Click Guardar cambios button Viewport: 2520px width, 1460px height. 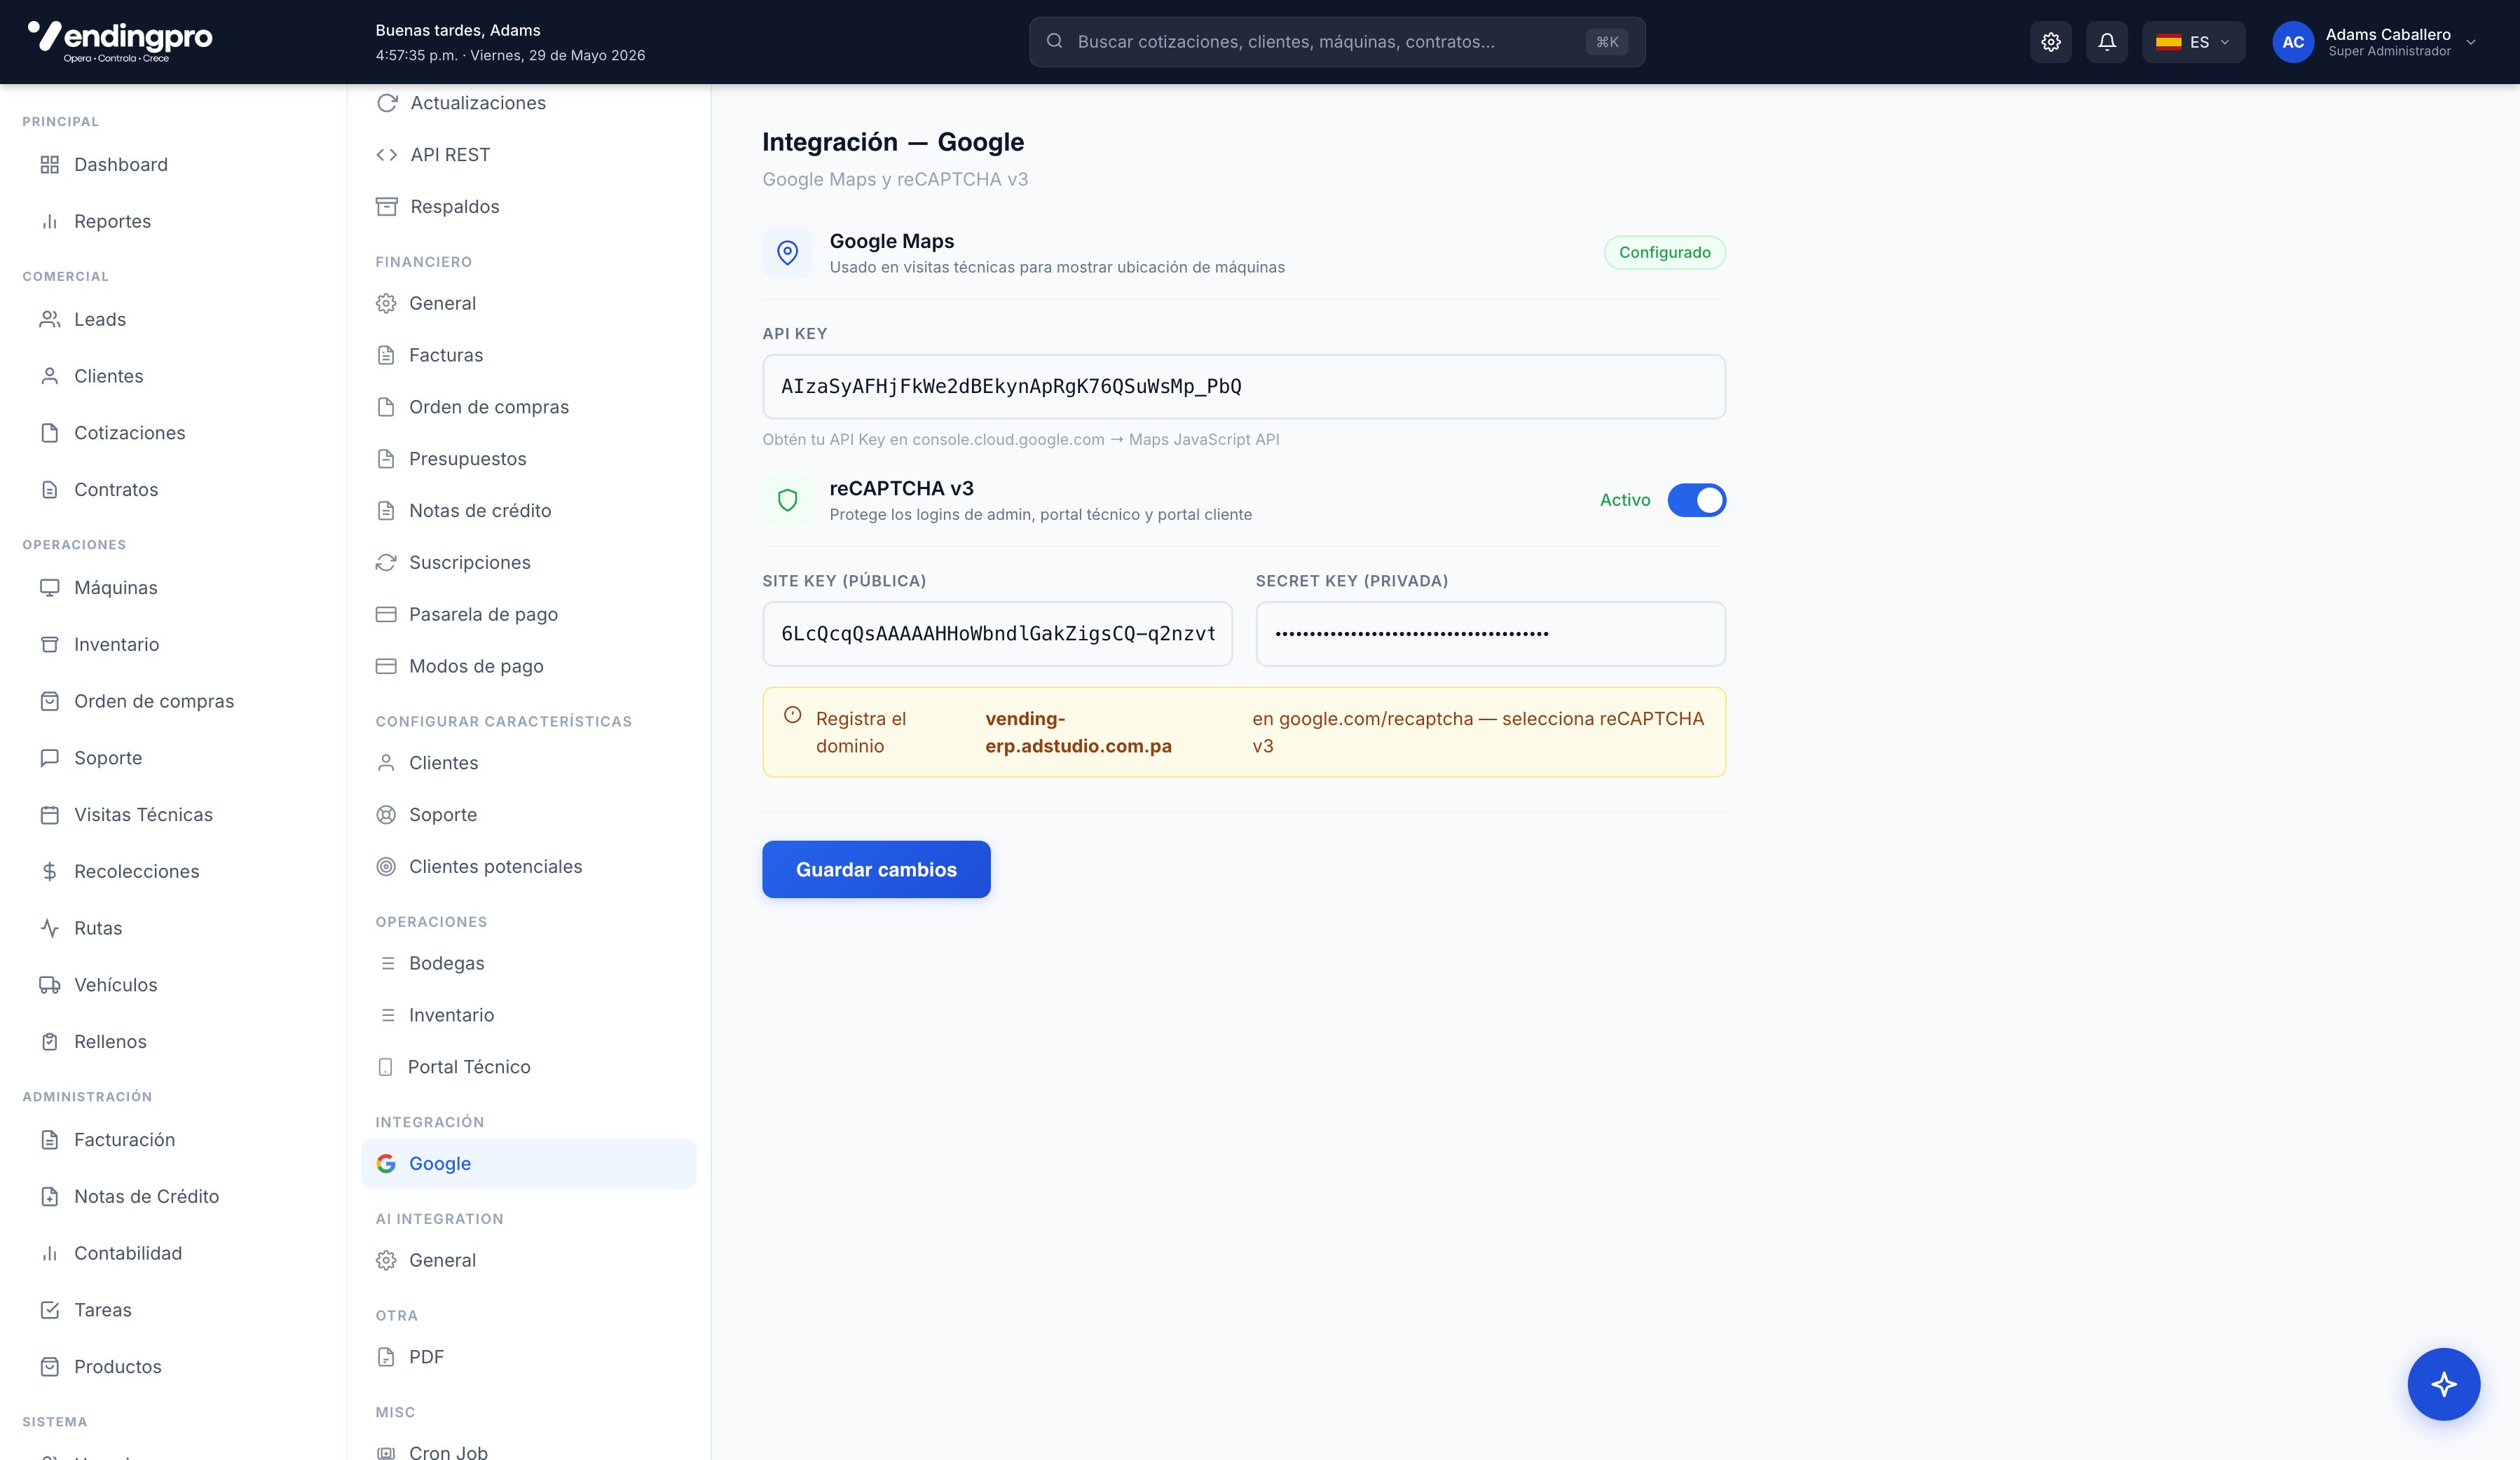pos(876,869)
